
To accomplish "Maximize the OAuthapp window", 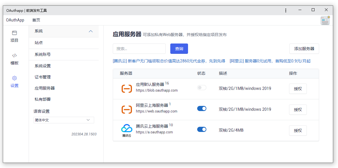I will click(x=313, y=10).
